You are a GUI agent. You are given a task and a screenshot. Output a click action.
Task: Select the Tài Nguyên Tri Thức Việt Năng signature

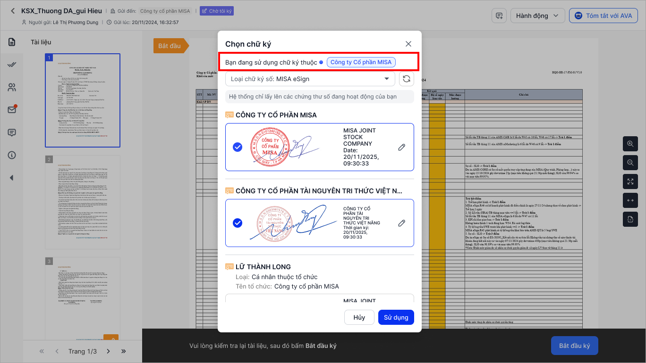[238, 223]
